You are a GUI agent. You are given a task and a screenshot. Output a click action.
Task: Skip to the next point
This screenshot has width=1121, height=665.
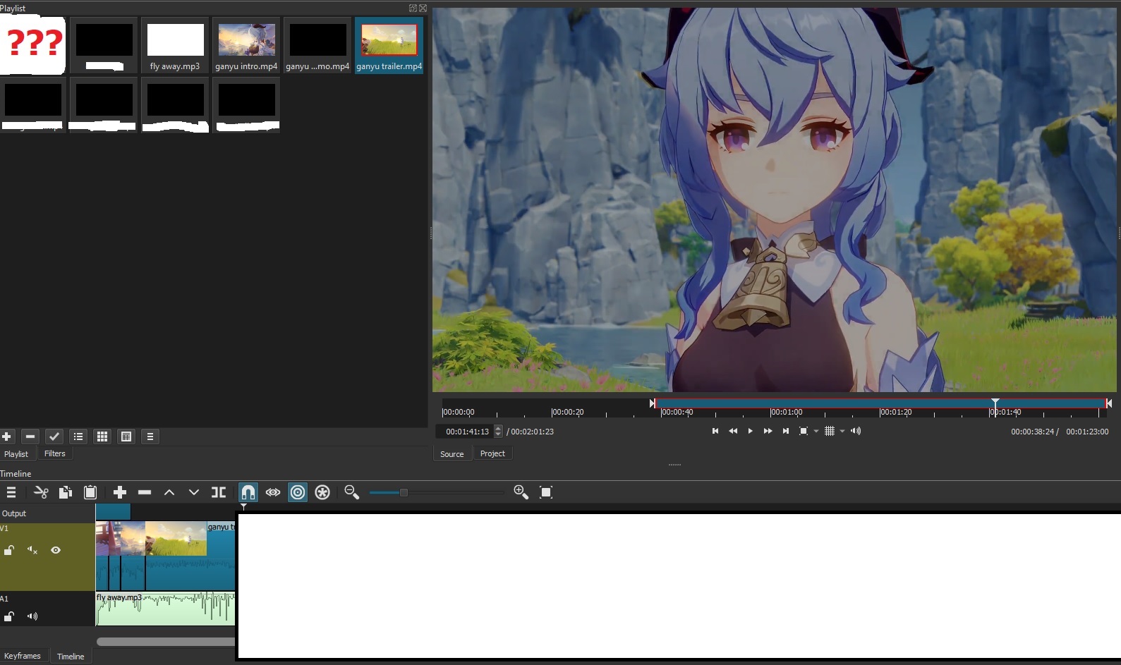785,431
